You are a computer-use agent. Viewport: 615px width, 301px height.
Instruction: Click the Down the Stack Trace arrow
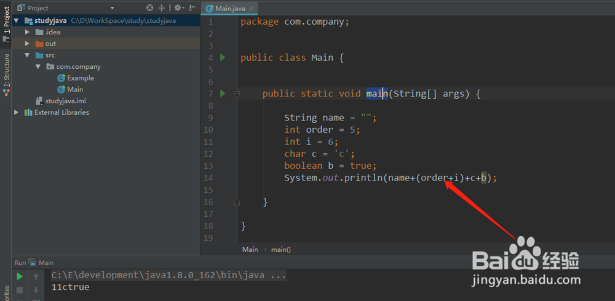[36, 290]
